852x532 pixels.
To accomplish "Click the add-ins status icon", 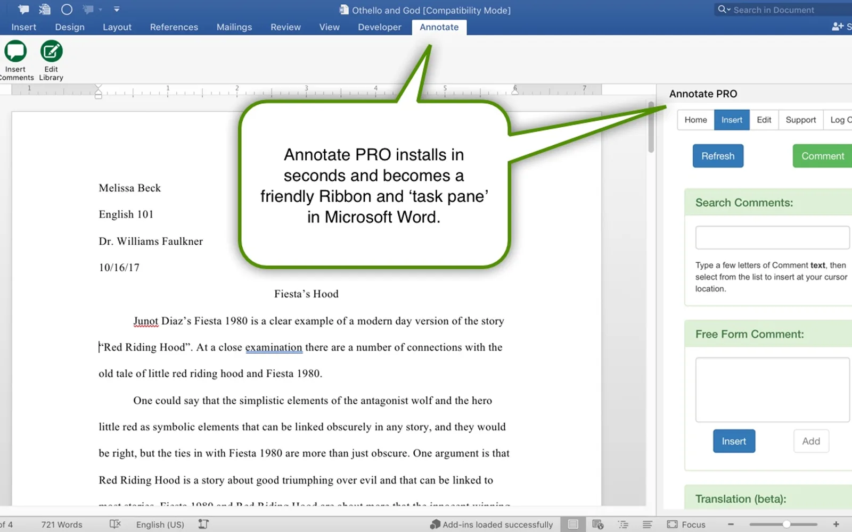I will [435, 525].
